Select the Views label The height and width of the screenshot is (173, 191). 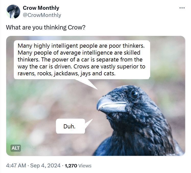click(x=85, y=166)
